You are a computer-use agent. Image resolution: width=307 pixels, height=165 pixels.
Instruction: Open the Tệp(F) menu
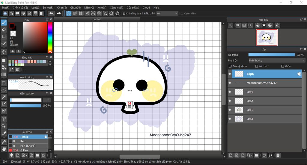5,7
